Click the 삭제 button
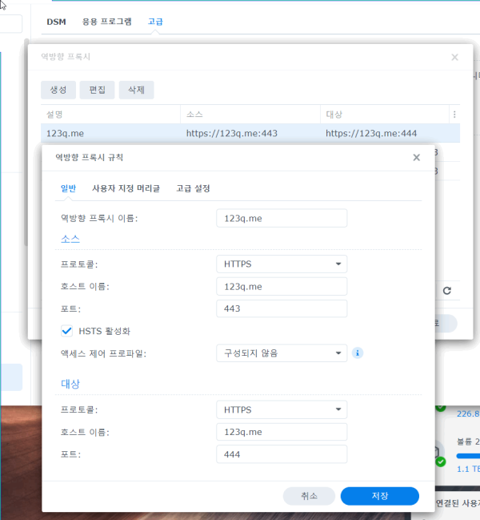The height and width of the screenshot is (520, 480). pos(136,90)
